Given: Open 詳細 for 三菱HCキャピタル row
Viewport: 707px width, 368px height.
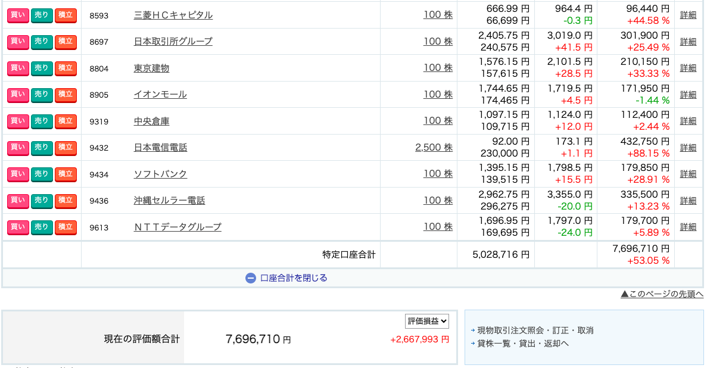Looking at the screenshot, I should point(688,15).
